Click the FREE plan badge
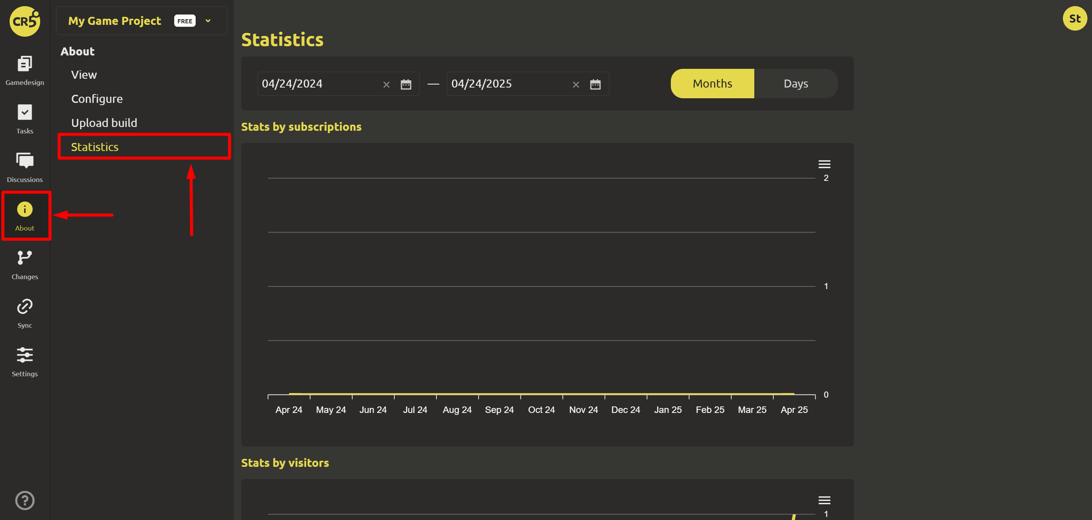This screenshot has height=520, width=1092. pyautogui.click(x=185, y=21)
